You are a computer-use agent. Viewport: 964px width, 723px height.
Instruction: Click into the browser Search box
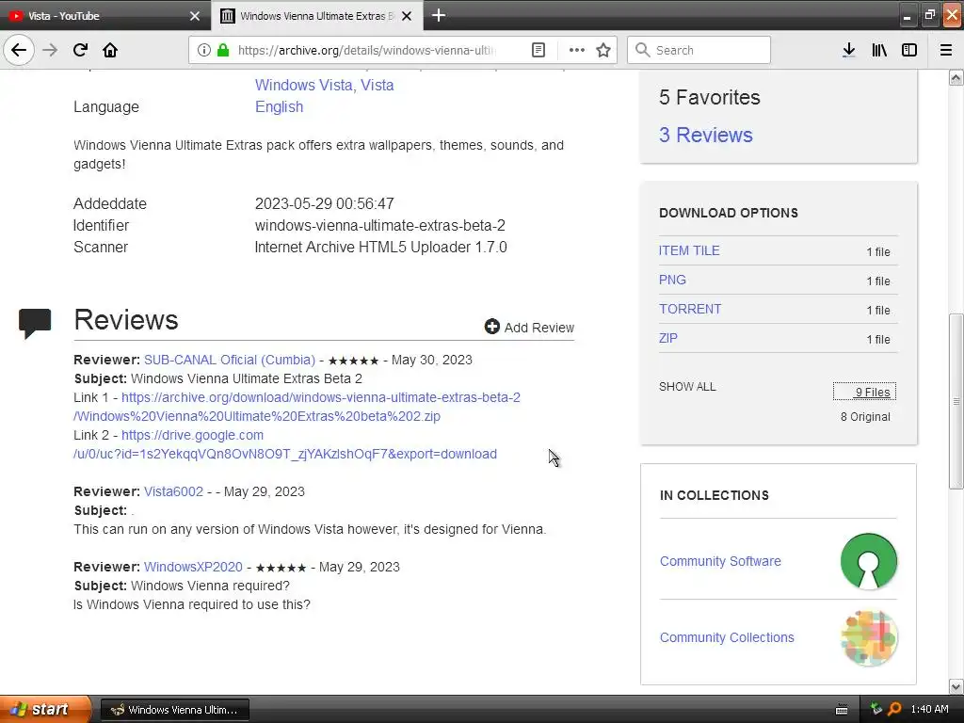point(699,50)
